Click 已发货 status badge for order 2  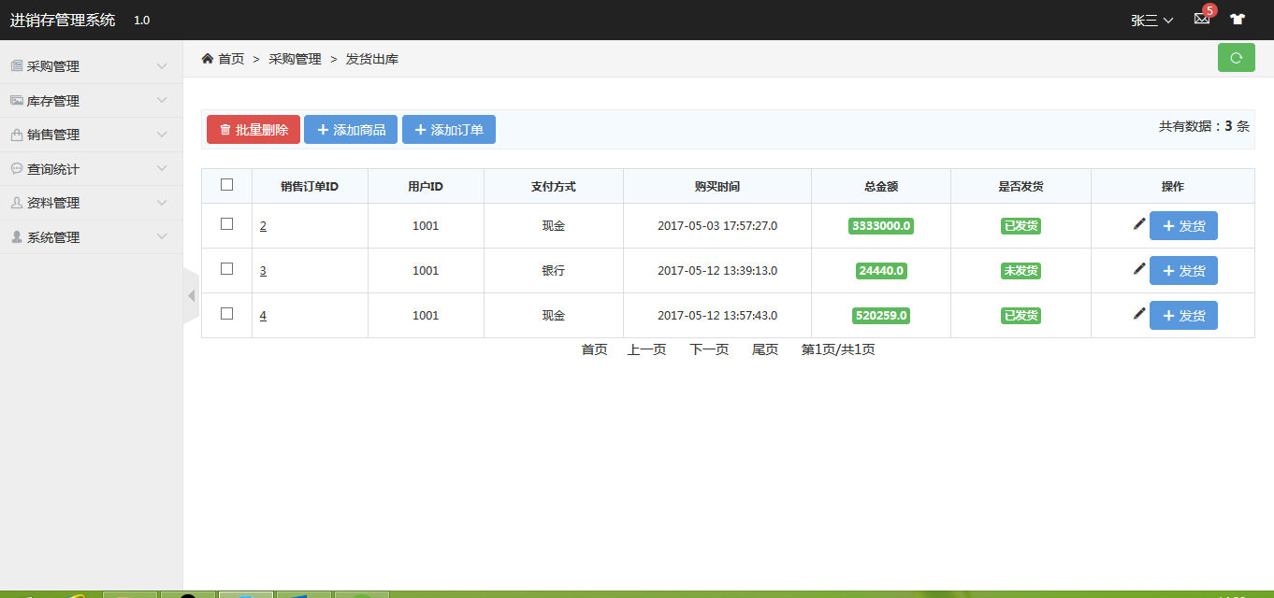[1021, 225]
